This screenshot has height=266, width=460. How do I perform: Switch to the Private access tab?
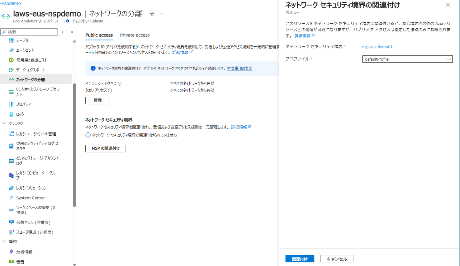click(135, 35)
